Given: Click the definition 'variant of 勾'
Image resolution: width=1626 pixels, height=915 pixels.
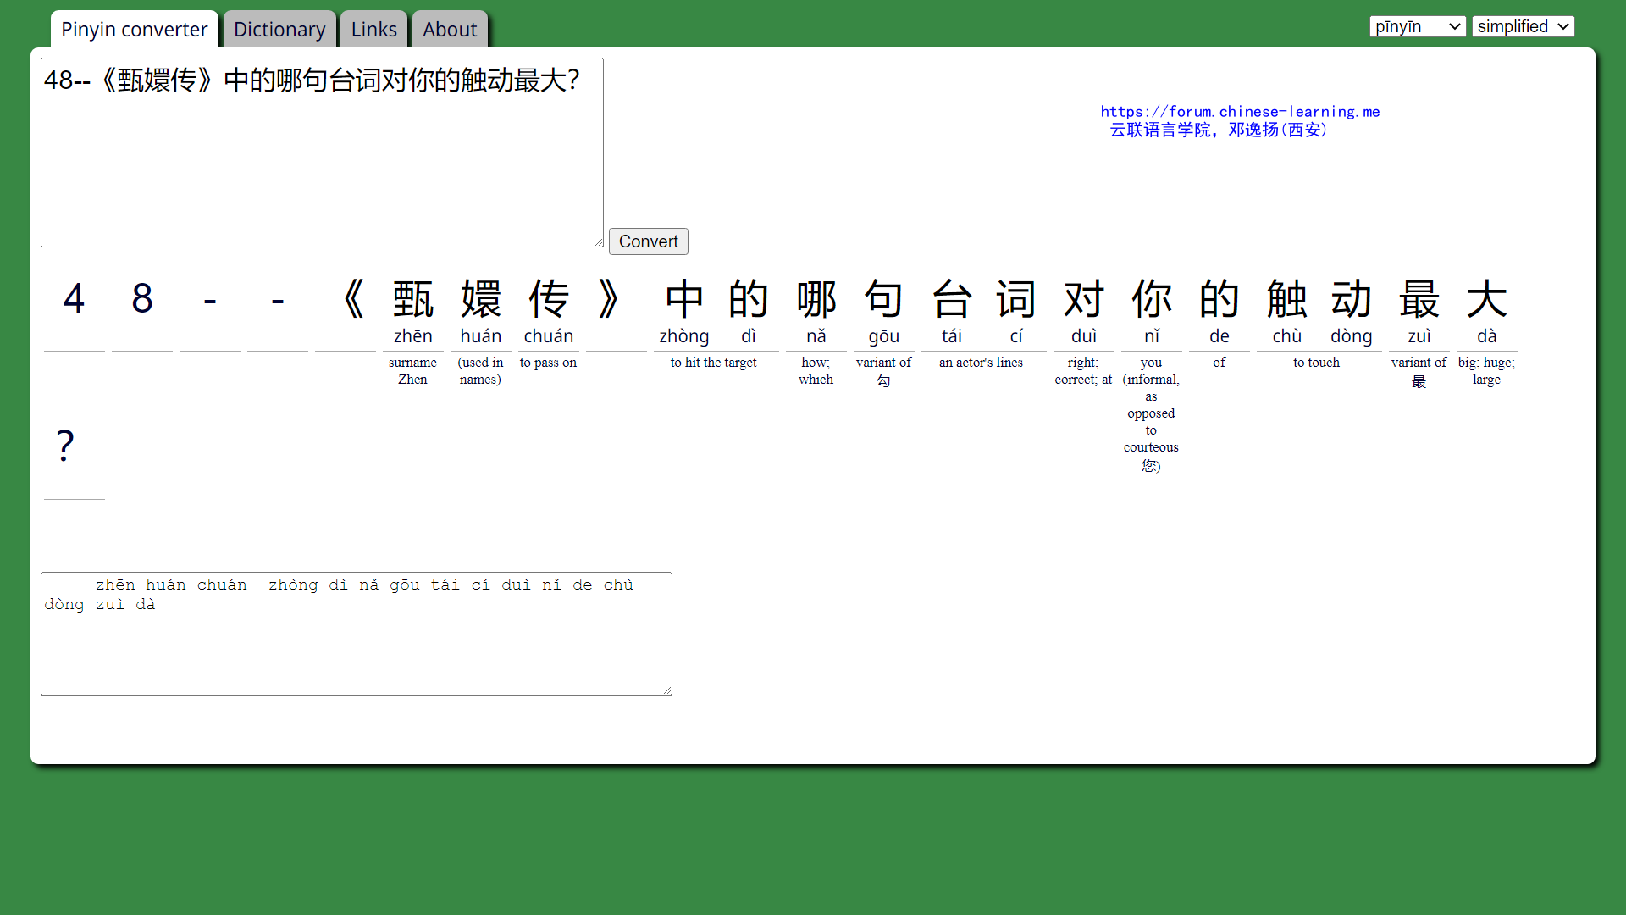Looking at the screenshot, I should click(884, 371).
